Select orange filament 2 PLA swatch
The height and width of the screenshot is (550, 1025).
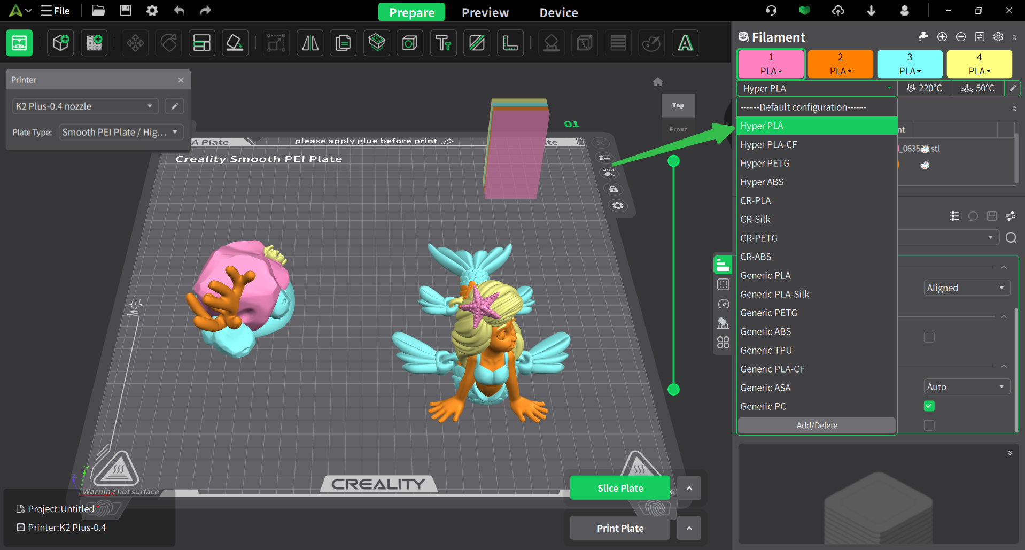[x=840, y=64]
